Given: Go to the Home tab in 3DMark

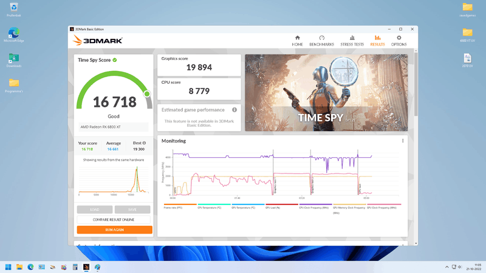Looking at the screenshot, I should [297, 41].
